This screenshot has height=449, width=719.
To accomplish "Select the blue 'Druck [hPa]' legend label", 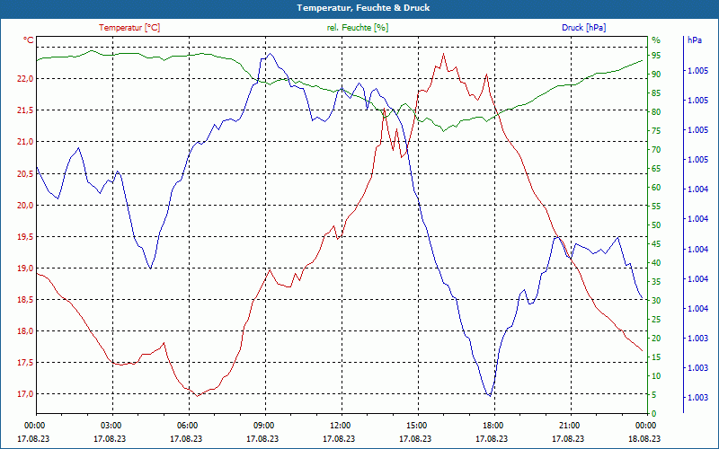I will point(583,28).
